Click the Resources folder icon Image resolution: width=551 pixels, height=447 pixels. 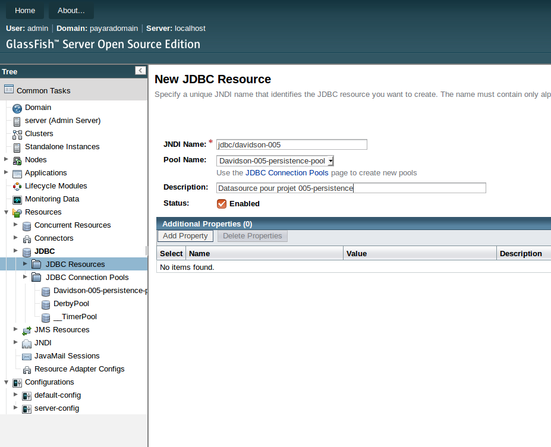coord(17,213)
